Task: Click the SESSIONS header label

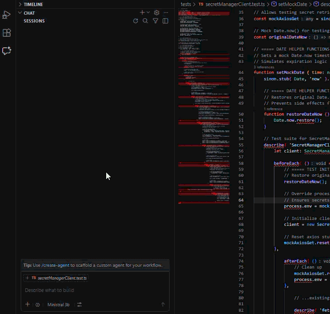Action: click(34, 21)
